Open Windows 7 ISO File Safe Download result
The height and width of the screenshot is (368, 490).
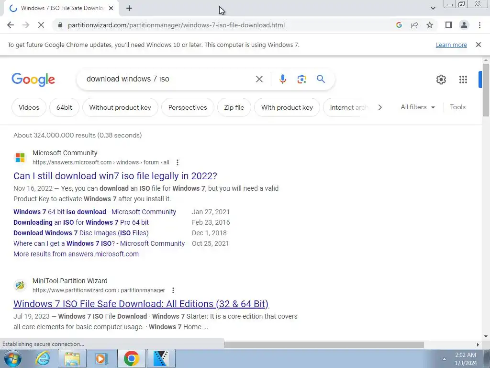(x=141, y=304)
